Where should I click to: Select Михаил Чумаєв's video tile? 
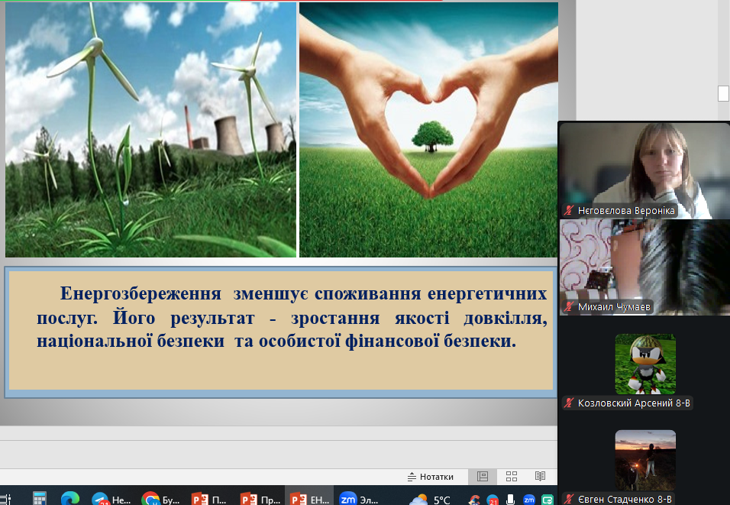click(x=644, y=266)
